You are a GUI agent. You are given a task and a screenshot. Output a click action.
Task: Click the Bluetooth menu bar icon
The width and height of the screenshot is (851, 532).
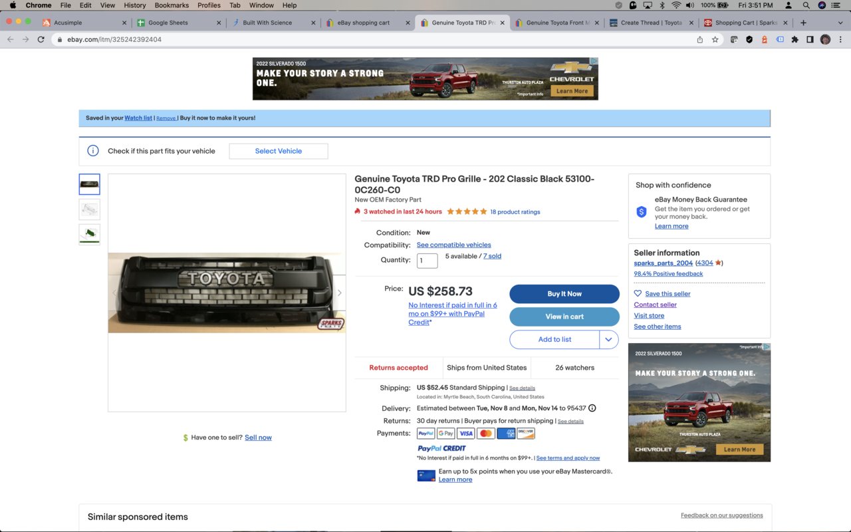pos(662,5)
